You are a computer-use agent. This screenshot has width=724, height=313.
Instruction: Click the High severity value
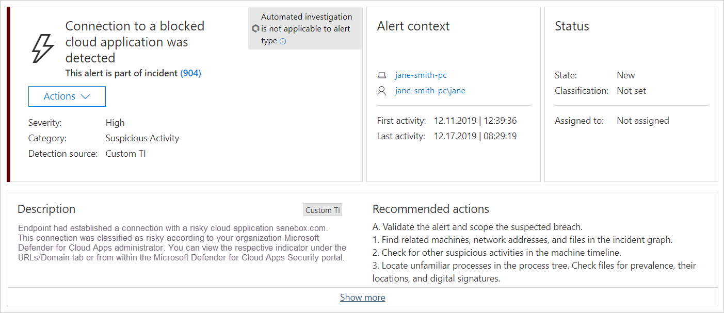115,122
